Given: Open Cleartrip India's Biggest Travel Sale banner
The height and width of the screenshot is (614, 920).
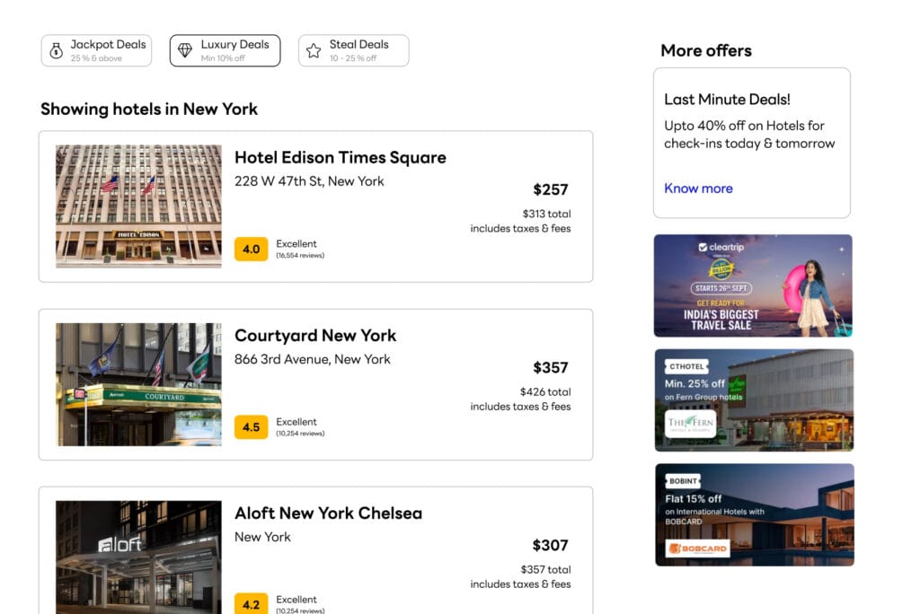Looking at the screenshot, I should pos(753,285).
